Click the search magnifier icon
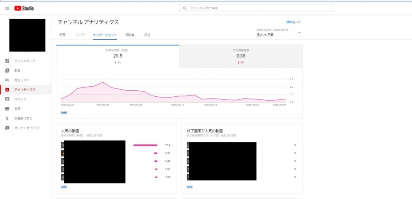 (x=185, y=8)
